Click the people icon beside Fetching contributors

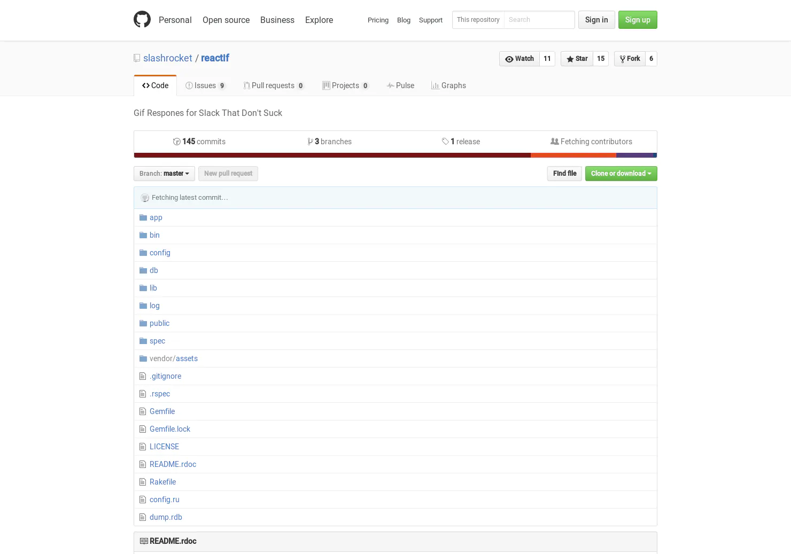click(x=555, y=142)
